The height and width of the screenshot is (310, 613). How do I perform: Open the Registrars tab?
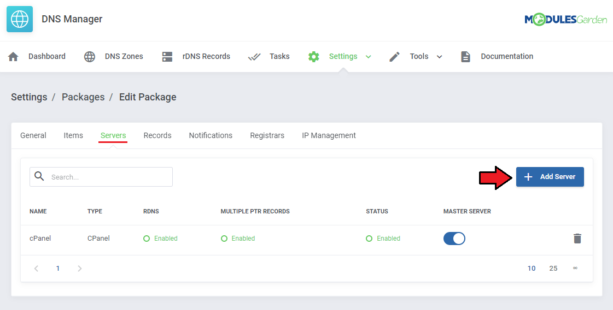click(x=267, y=135)
